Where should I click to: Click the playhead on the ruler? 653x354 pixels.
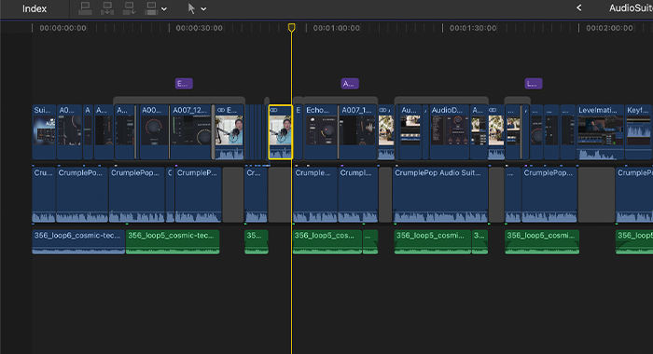[291, 27]
